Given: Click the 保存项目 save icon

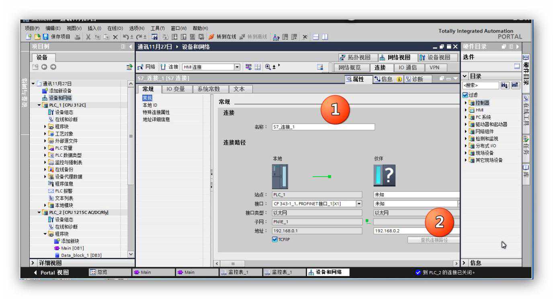Looking at the screenshot, I should pyautogui.click(x=46, y=37).
